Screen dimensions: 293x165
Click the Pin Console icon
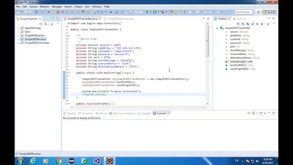[249, 113]
